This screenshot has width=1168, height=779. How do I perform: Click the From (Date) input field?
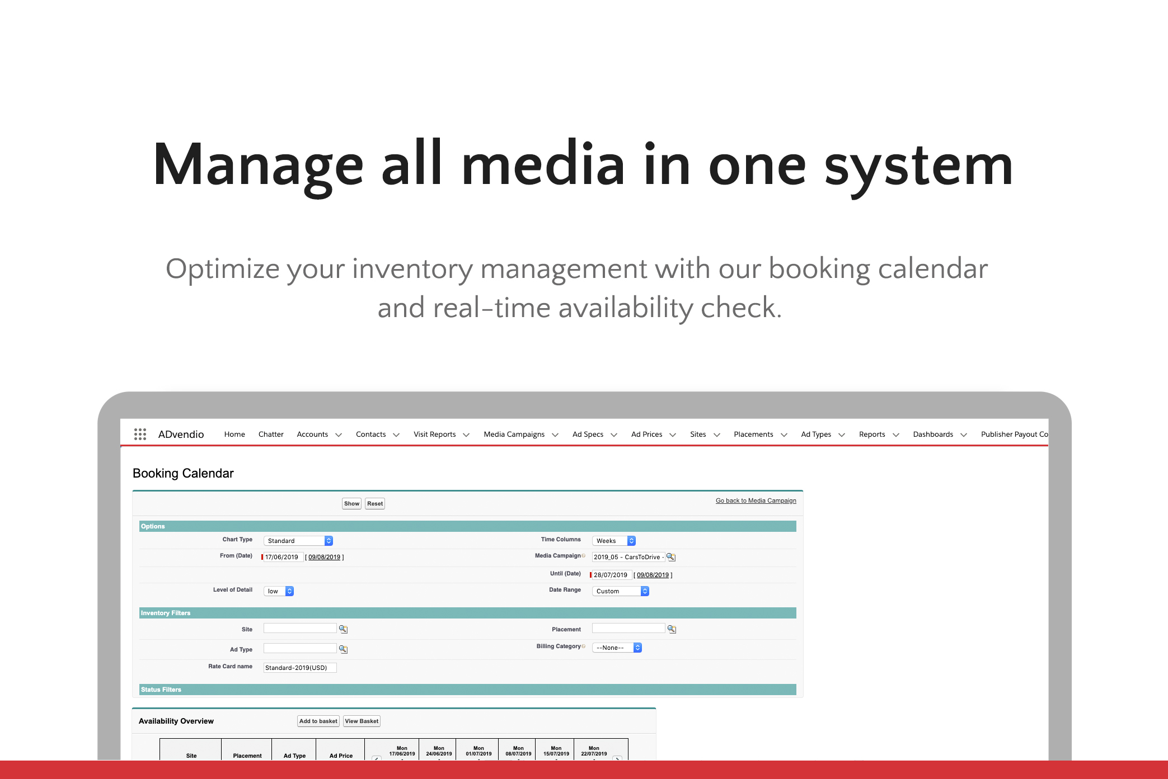coord(283,557)
